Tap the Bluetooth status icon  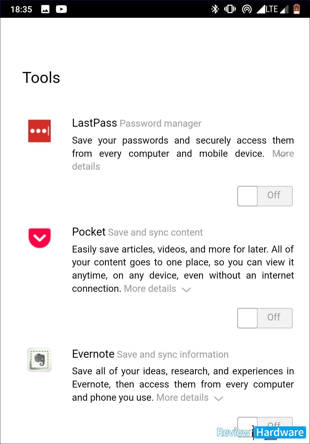click(x=215, y=9)
